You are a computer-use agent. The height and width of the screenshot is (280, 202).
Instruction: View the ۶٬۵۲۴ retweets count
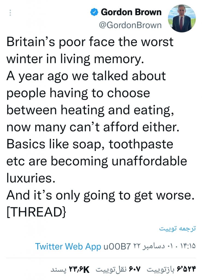point(186,269)
